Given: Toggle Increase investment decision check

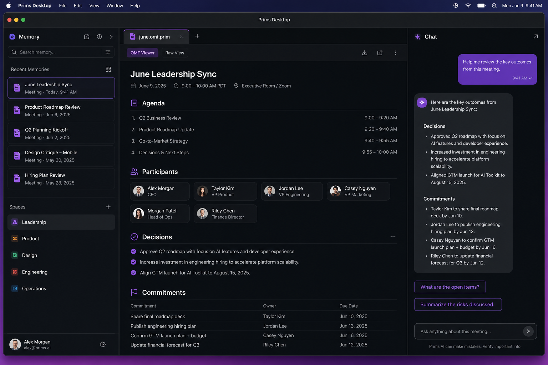Looking at the screenshot, I should point(133,262).
